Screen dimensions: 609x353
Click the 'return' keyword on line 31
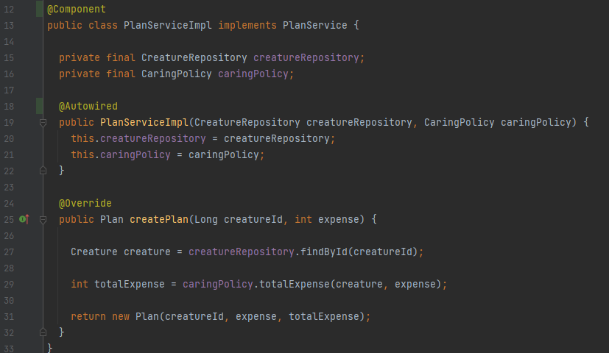click(x=88, y=316)
